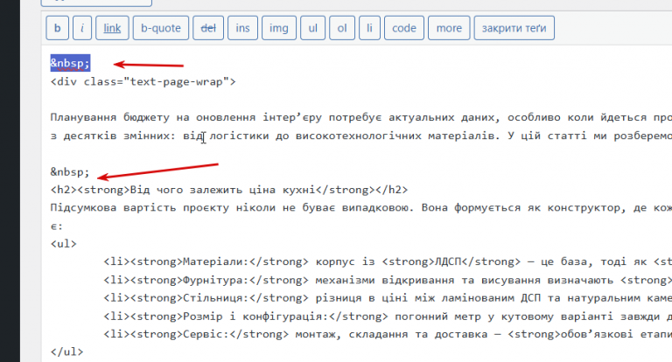The width and height of the screenshot is (672, 362).
Task: Click the b-quote button
Action: coord(161,28)
